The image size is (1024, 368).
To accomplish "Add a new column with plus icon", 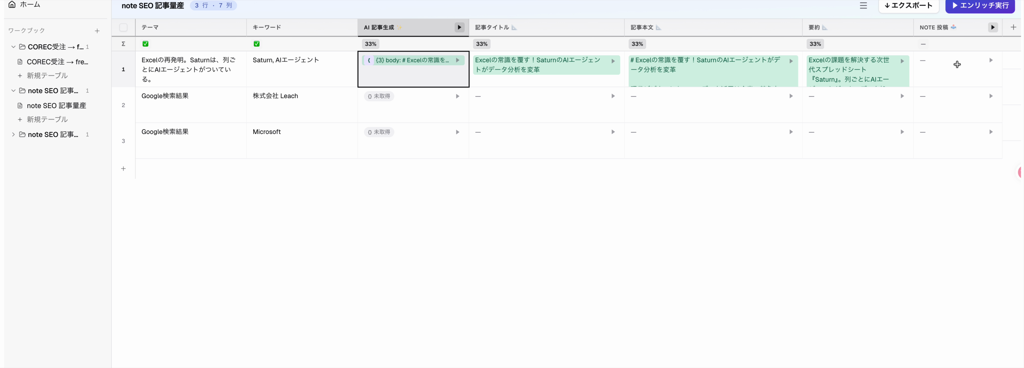I will coord(1013,27).
